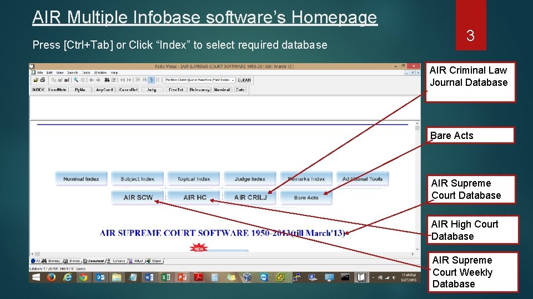Open Adobe Reader from taskbar
The width and height of the screenshot is (533, 299).
(198, 277)
